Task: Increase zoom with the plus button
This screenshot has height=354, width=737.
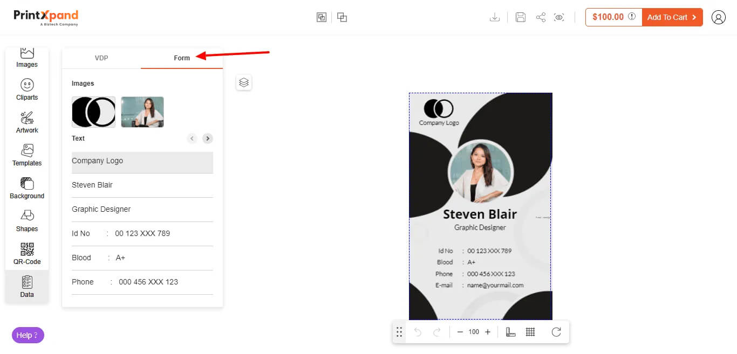Action: tap(488, 332)
